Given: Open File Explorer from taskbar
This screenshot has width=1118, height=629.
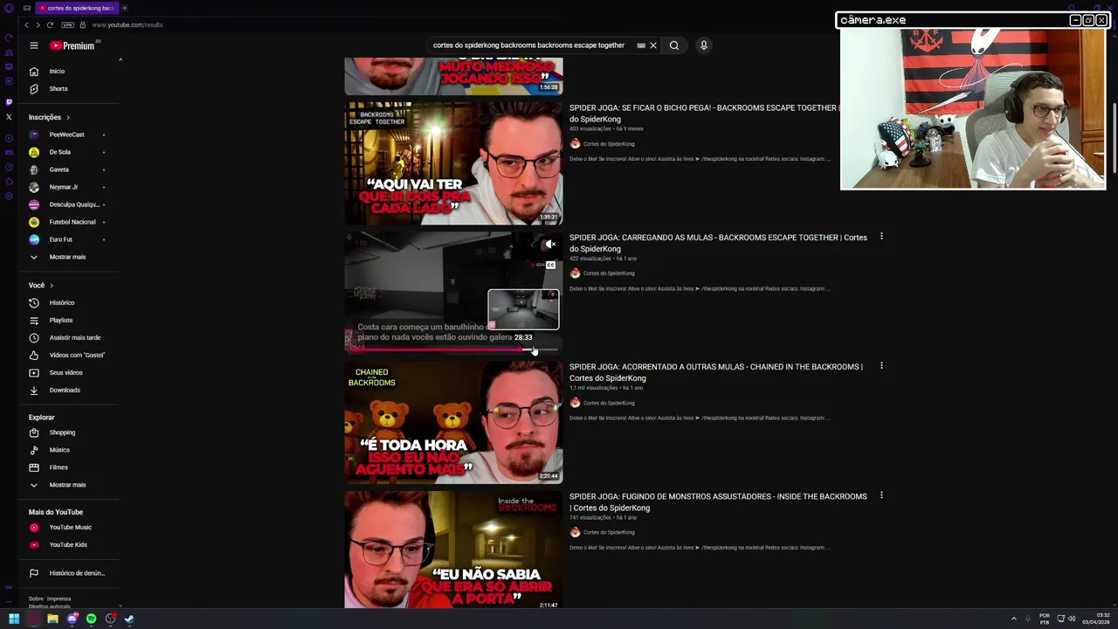Looking at the screenshot, I should point(52,619).
